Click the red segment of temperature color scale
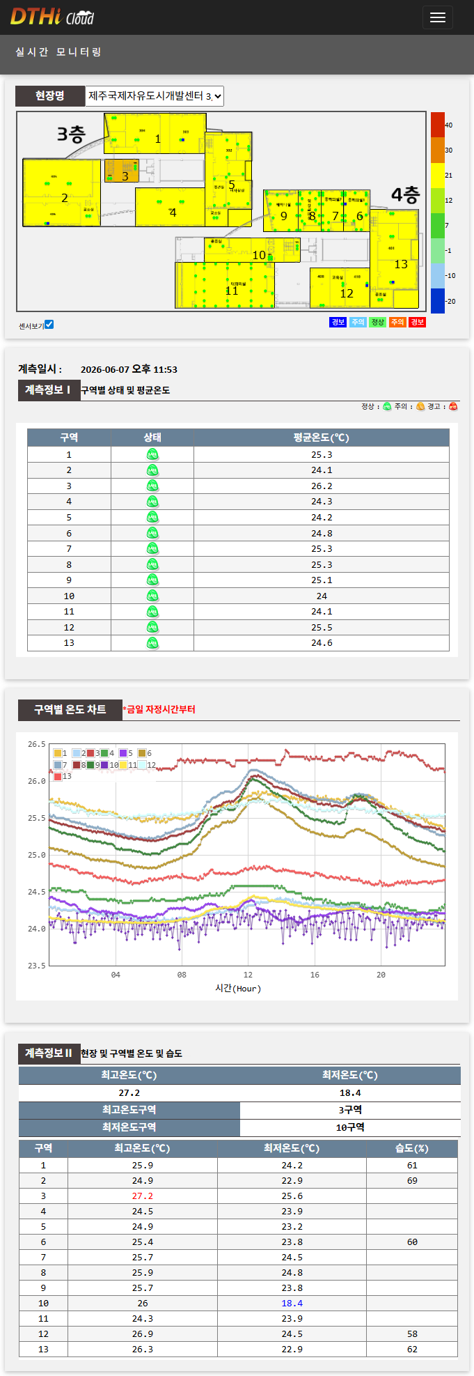This screenshot has width=474, height=1376. (x=437, y=125)
